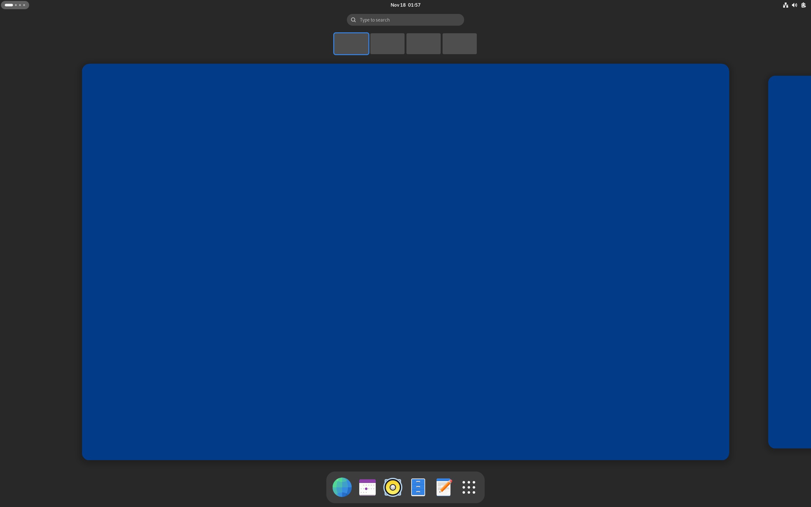Launch the Text Editor dock icon
This screenshot has height=507, width=811.
444,487
